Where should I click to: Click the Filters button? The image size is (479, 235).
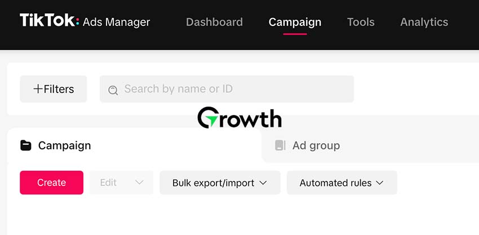click(54, 89)
